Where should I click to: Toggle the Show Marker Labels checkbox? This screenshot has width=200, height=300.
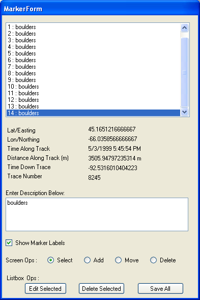pos(9,242)
